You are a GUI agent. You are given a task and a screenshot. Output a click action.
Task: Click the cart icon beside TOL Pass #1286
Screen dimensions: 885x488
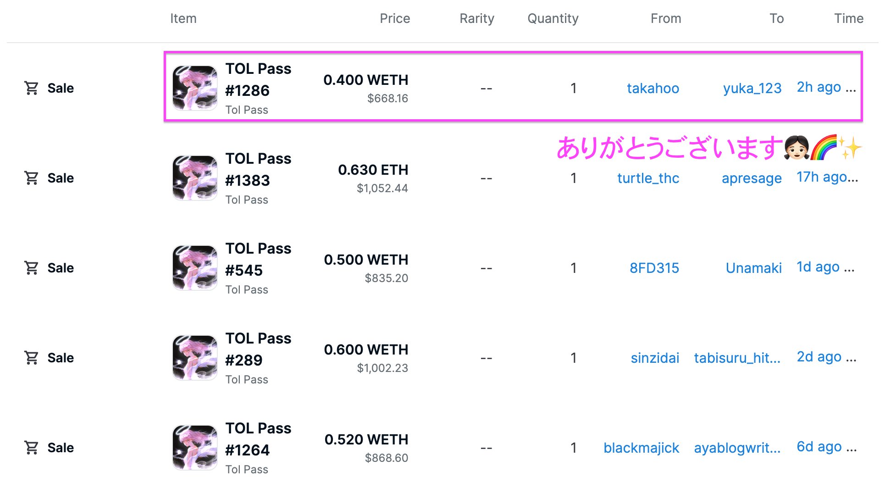click(31, 88)
